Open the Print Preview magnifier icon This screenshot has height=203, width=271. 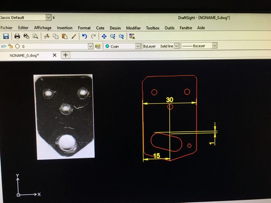tap(35, 36)
